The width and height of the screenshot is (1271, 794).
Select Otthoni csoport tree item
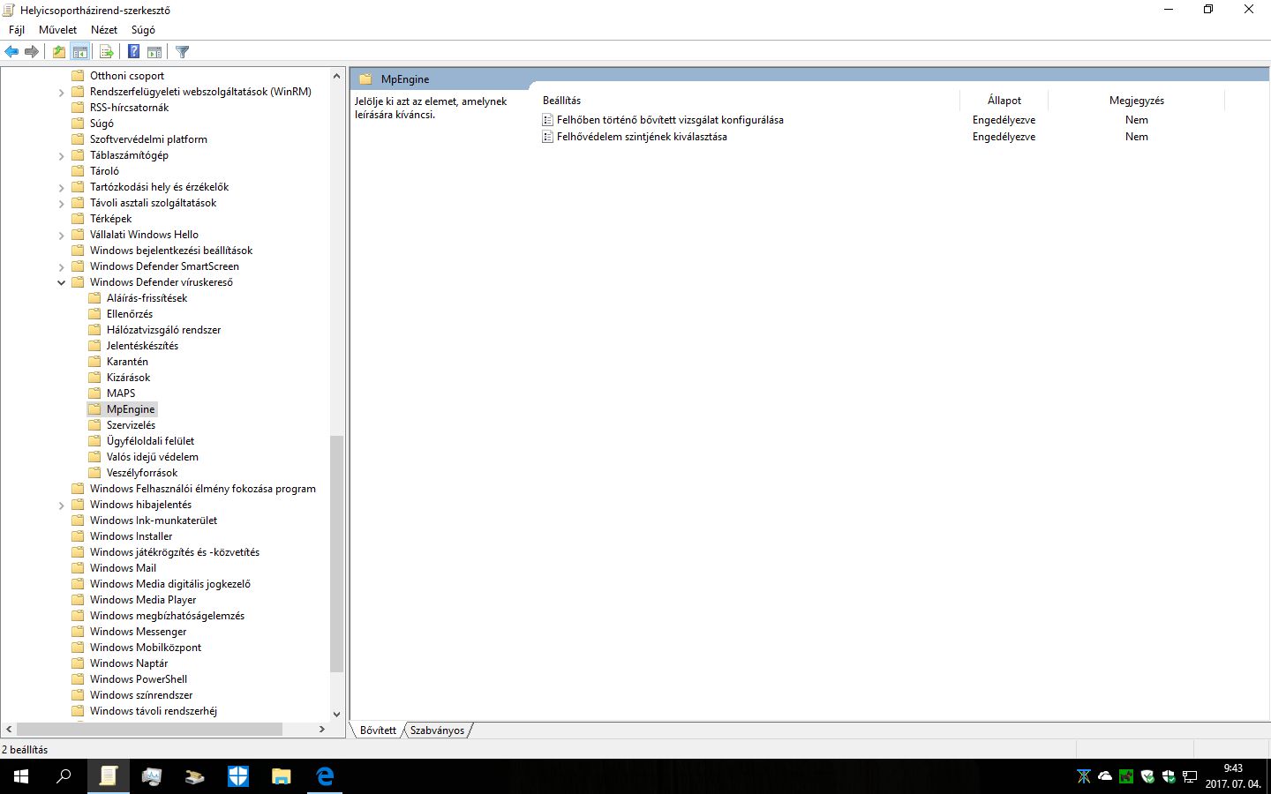tap(126, 76)
